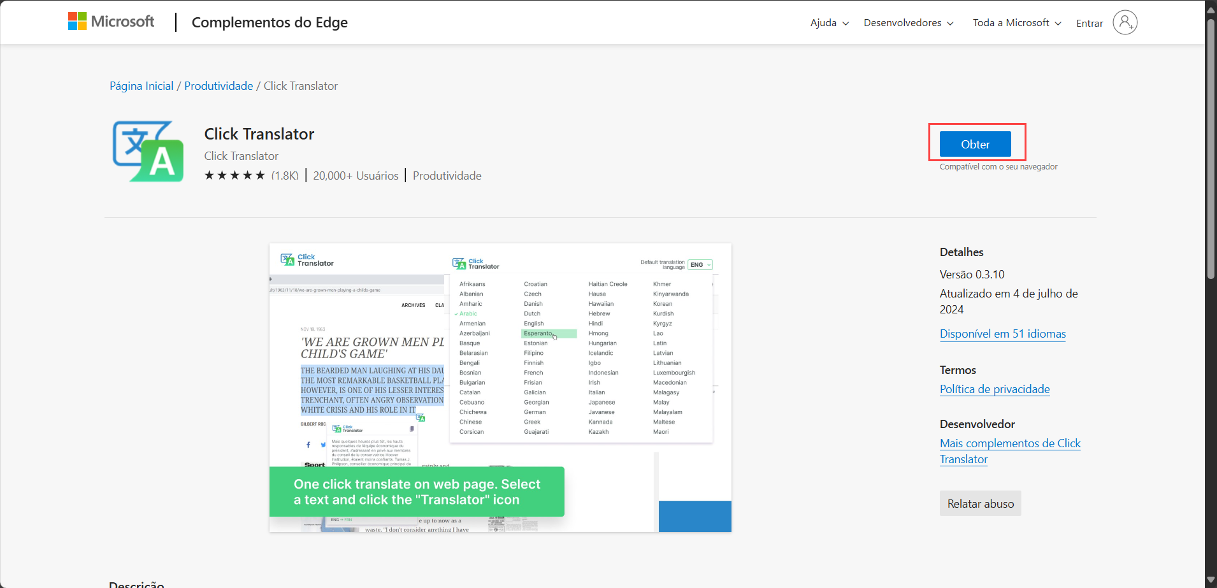Click the '20,000+ Usuários' text

point(356,176)
